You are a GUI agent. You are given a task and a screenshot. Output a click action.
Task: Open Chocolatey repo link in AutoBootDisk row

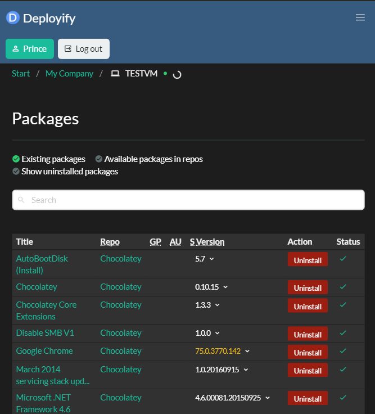coord(121,259)
